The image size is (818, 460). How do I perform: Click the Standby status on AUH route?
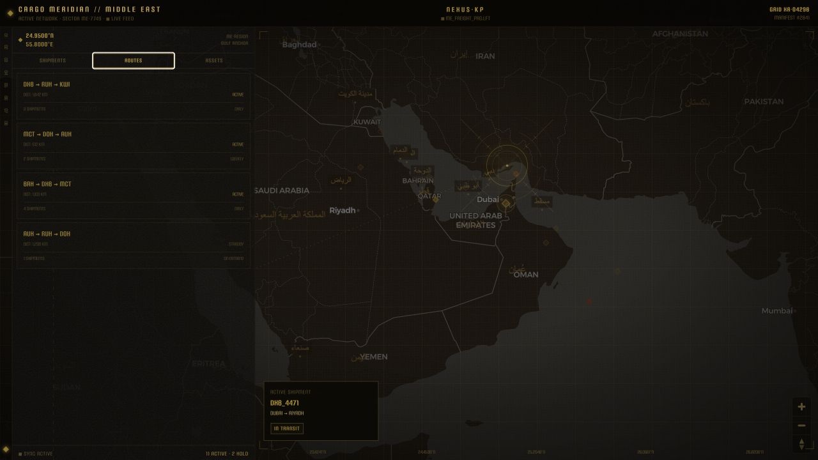[236, 244]
